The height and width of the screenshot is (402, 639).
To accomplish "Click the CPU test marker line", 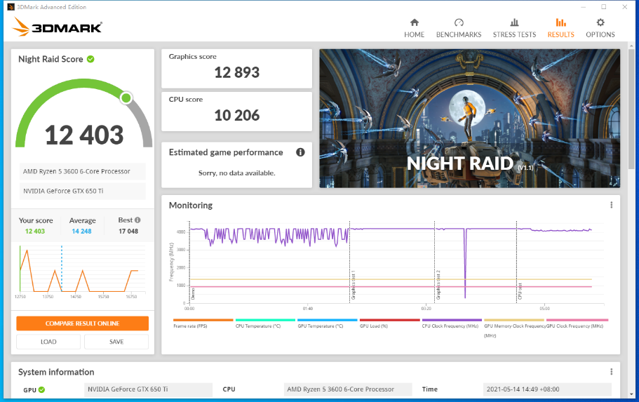I will click(516, 261).
